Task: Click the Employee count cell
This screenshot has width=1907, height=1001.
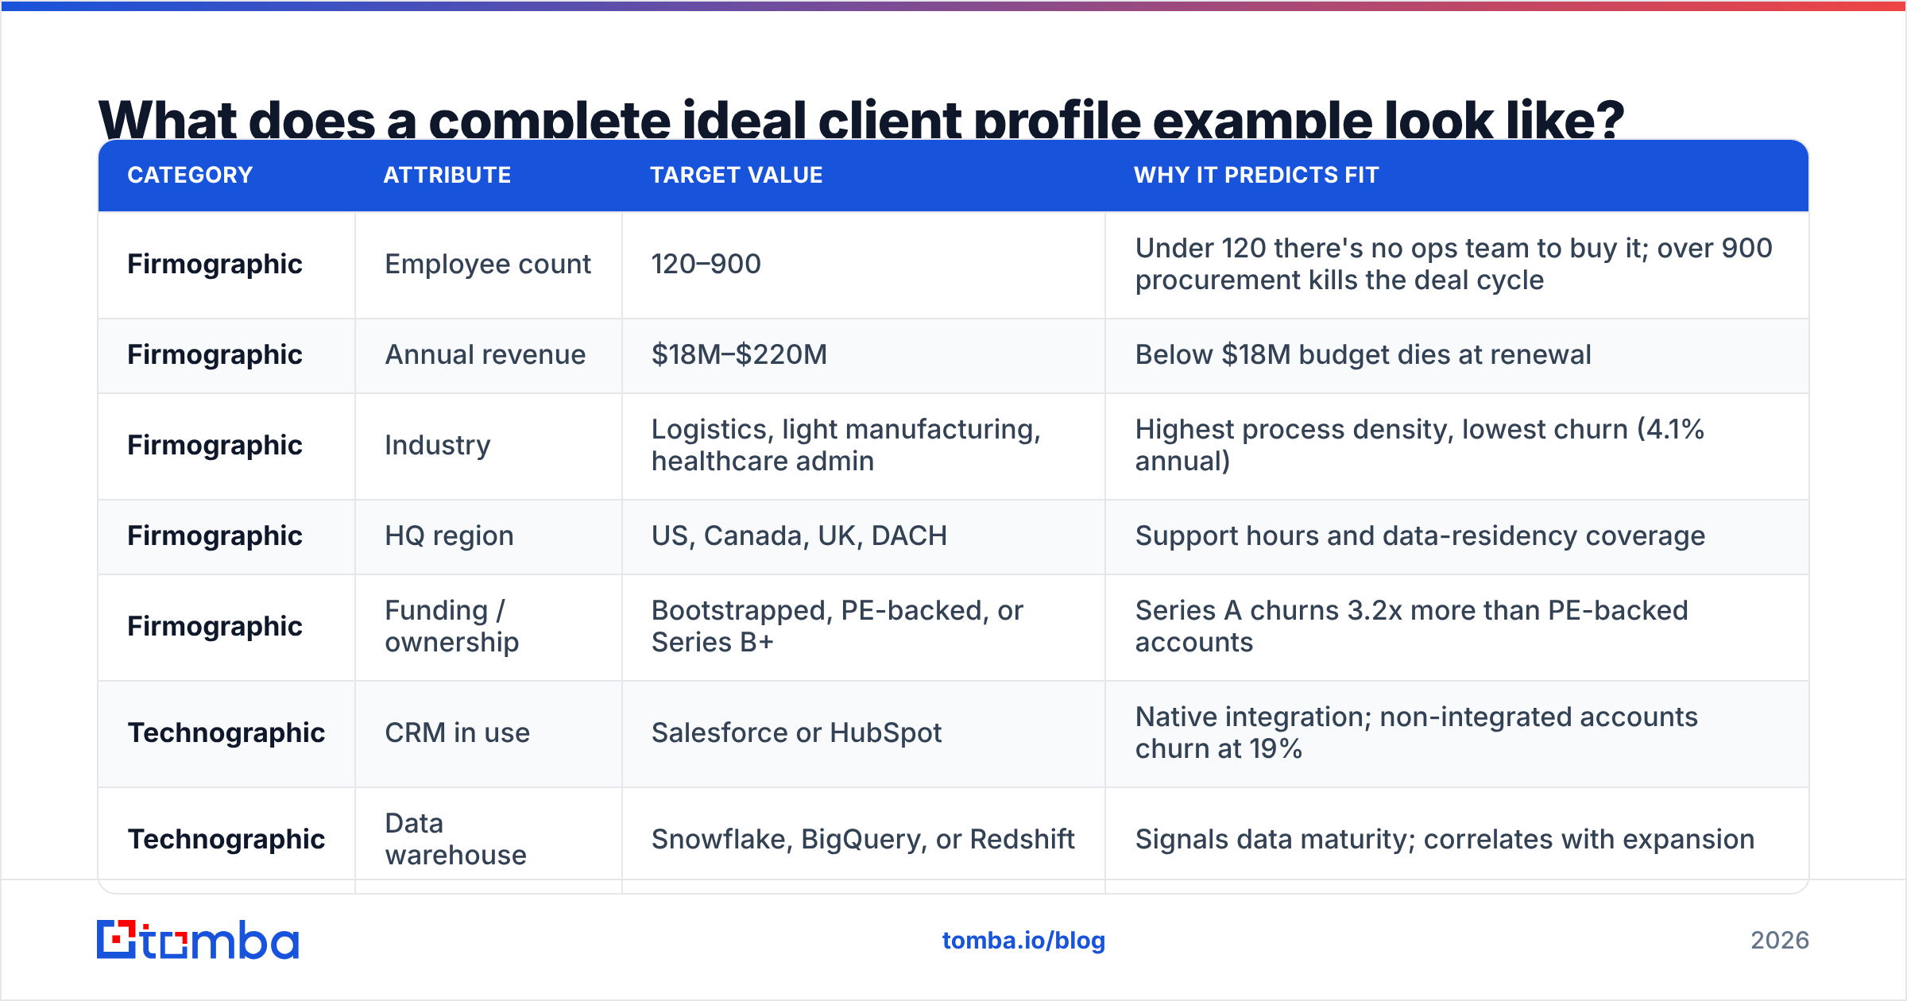Action: [488, 264]
